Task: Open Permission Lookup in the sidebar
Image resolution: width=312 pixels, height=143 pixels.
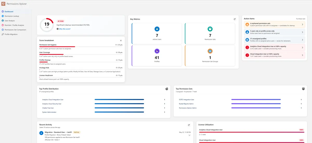Action: tap(16, 16)
